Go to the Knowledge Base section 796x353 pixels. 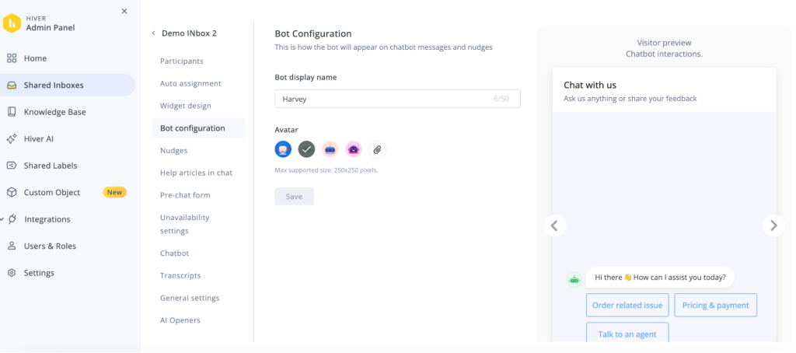[54, 112]
